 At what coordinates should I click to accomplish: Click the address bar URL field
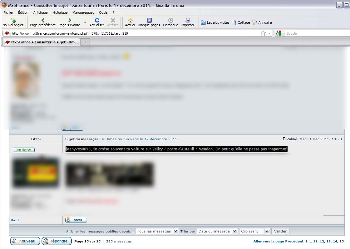(135, 33)
